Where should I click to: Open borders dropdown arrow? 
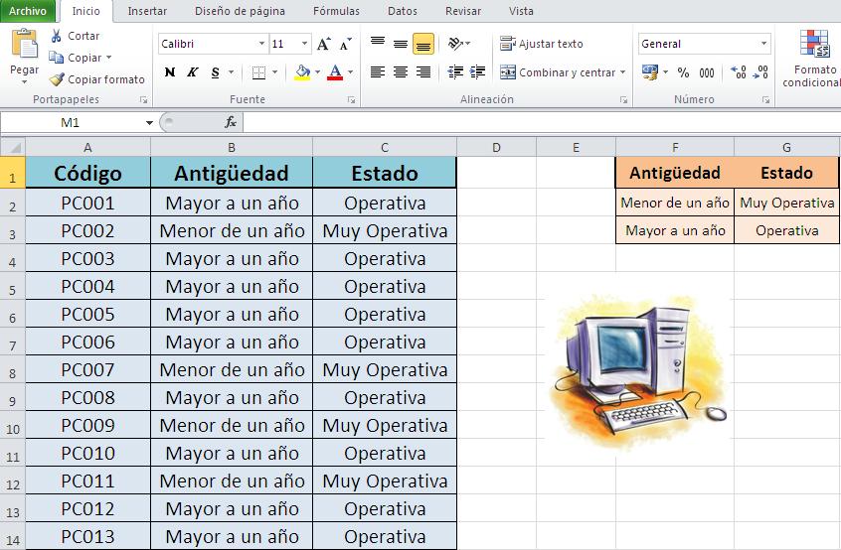click(x=274, y=72)
